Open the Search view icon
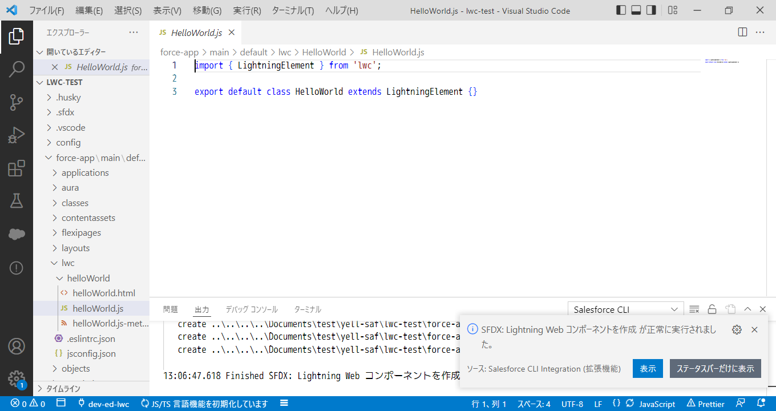 (x=16, y=70)
